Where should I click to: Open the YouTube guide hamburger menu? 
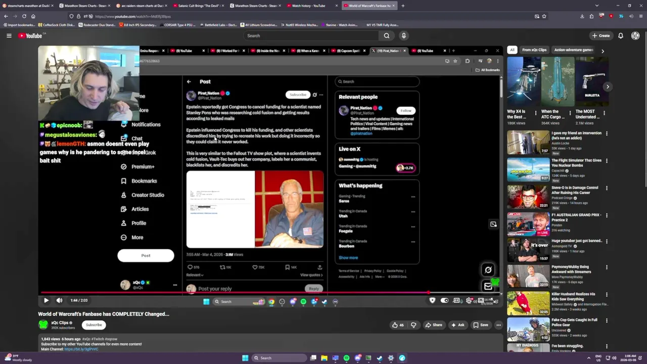[9, 35]
